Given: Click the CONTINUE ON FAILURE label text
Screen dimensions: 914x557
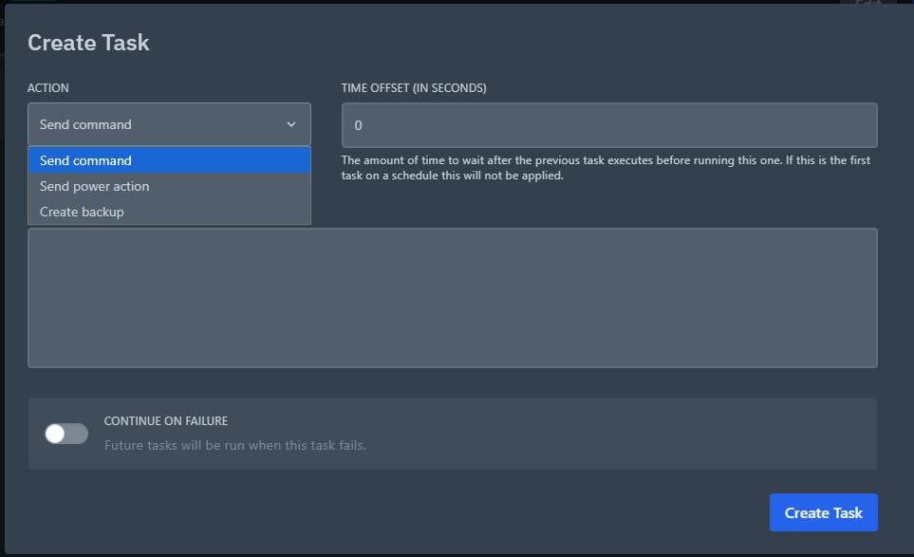Looking at the screenshot, I should click(165, 420).
